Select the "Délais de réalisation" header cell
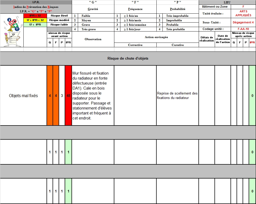 click(207, 39)
